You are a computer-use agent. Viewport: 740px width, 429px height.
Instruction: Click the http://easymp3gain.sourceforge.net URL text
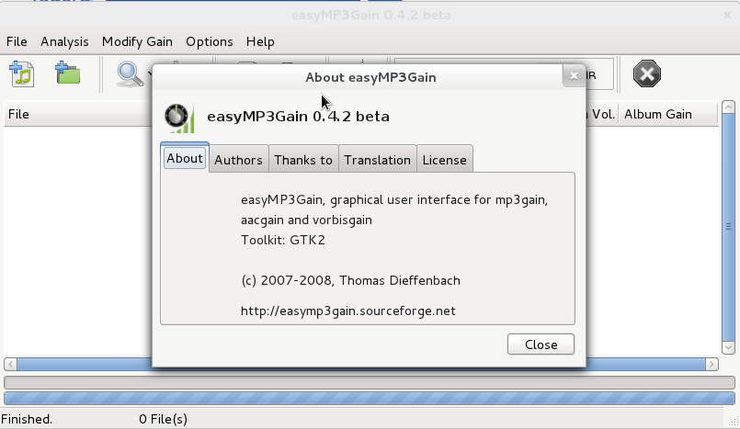click(x=348, y=310)
